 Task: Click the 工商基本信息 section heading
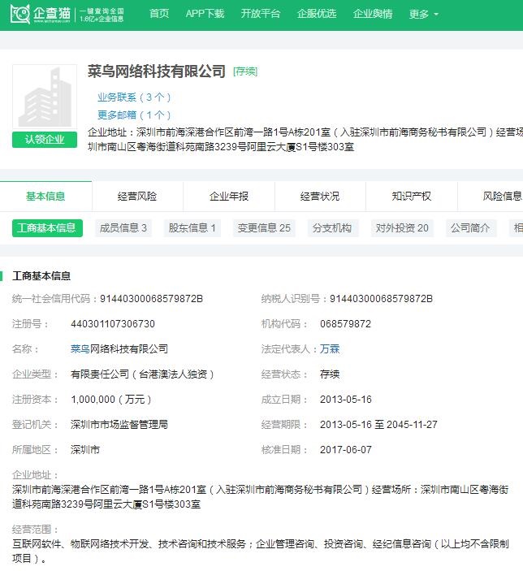pos(41,275)
